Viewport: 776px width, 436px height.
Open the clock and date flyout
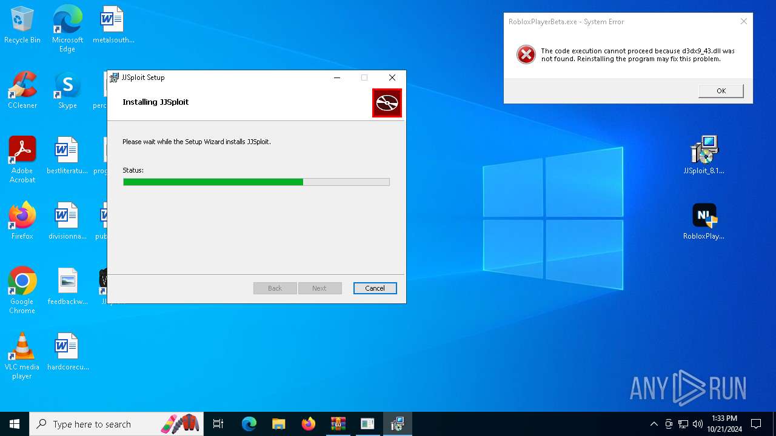[x=724, y=424]
